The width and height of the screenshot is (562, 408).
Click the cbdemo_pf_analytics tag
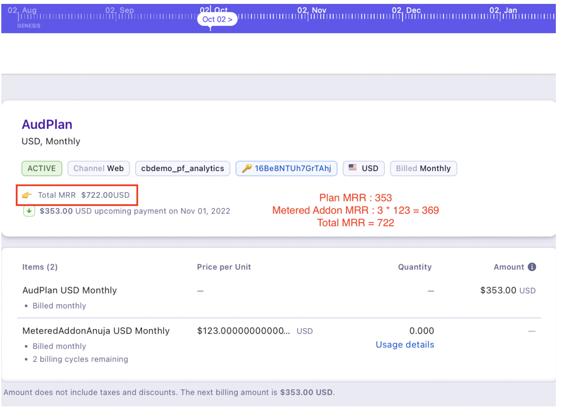pos(183,168)
